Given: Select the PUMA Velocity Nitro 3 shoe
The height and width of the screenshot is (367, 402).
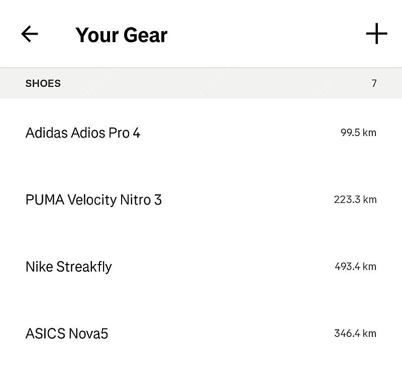Looking at the screenshot, I should (201, 199).
